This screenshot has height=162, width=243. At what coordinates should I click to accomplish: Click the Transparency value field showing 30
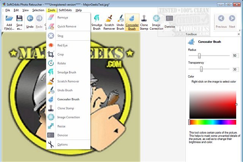coord(235,69)
